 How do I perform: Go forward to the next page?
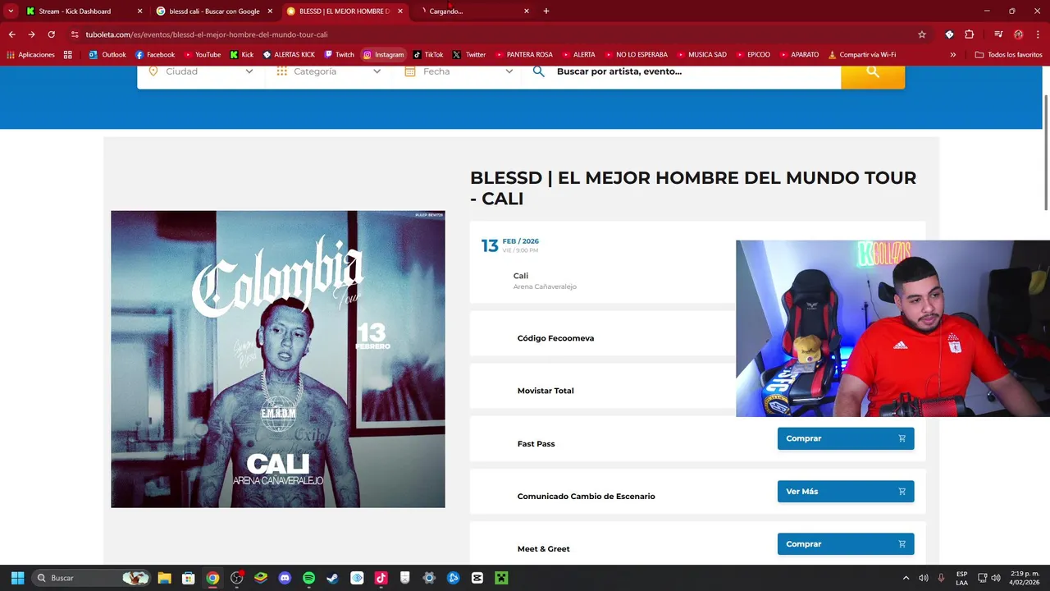tap(31, 34)
